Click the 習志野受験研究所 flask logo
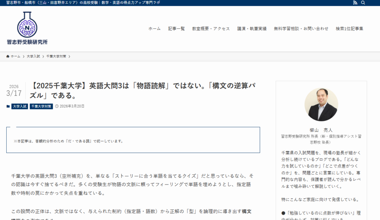Viewport: 380px width, 220px height. point(27,24)
